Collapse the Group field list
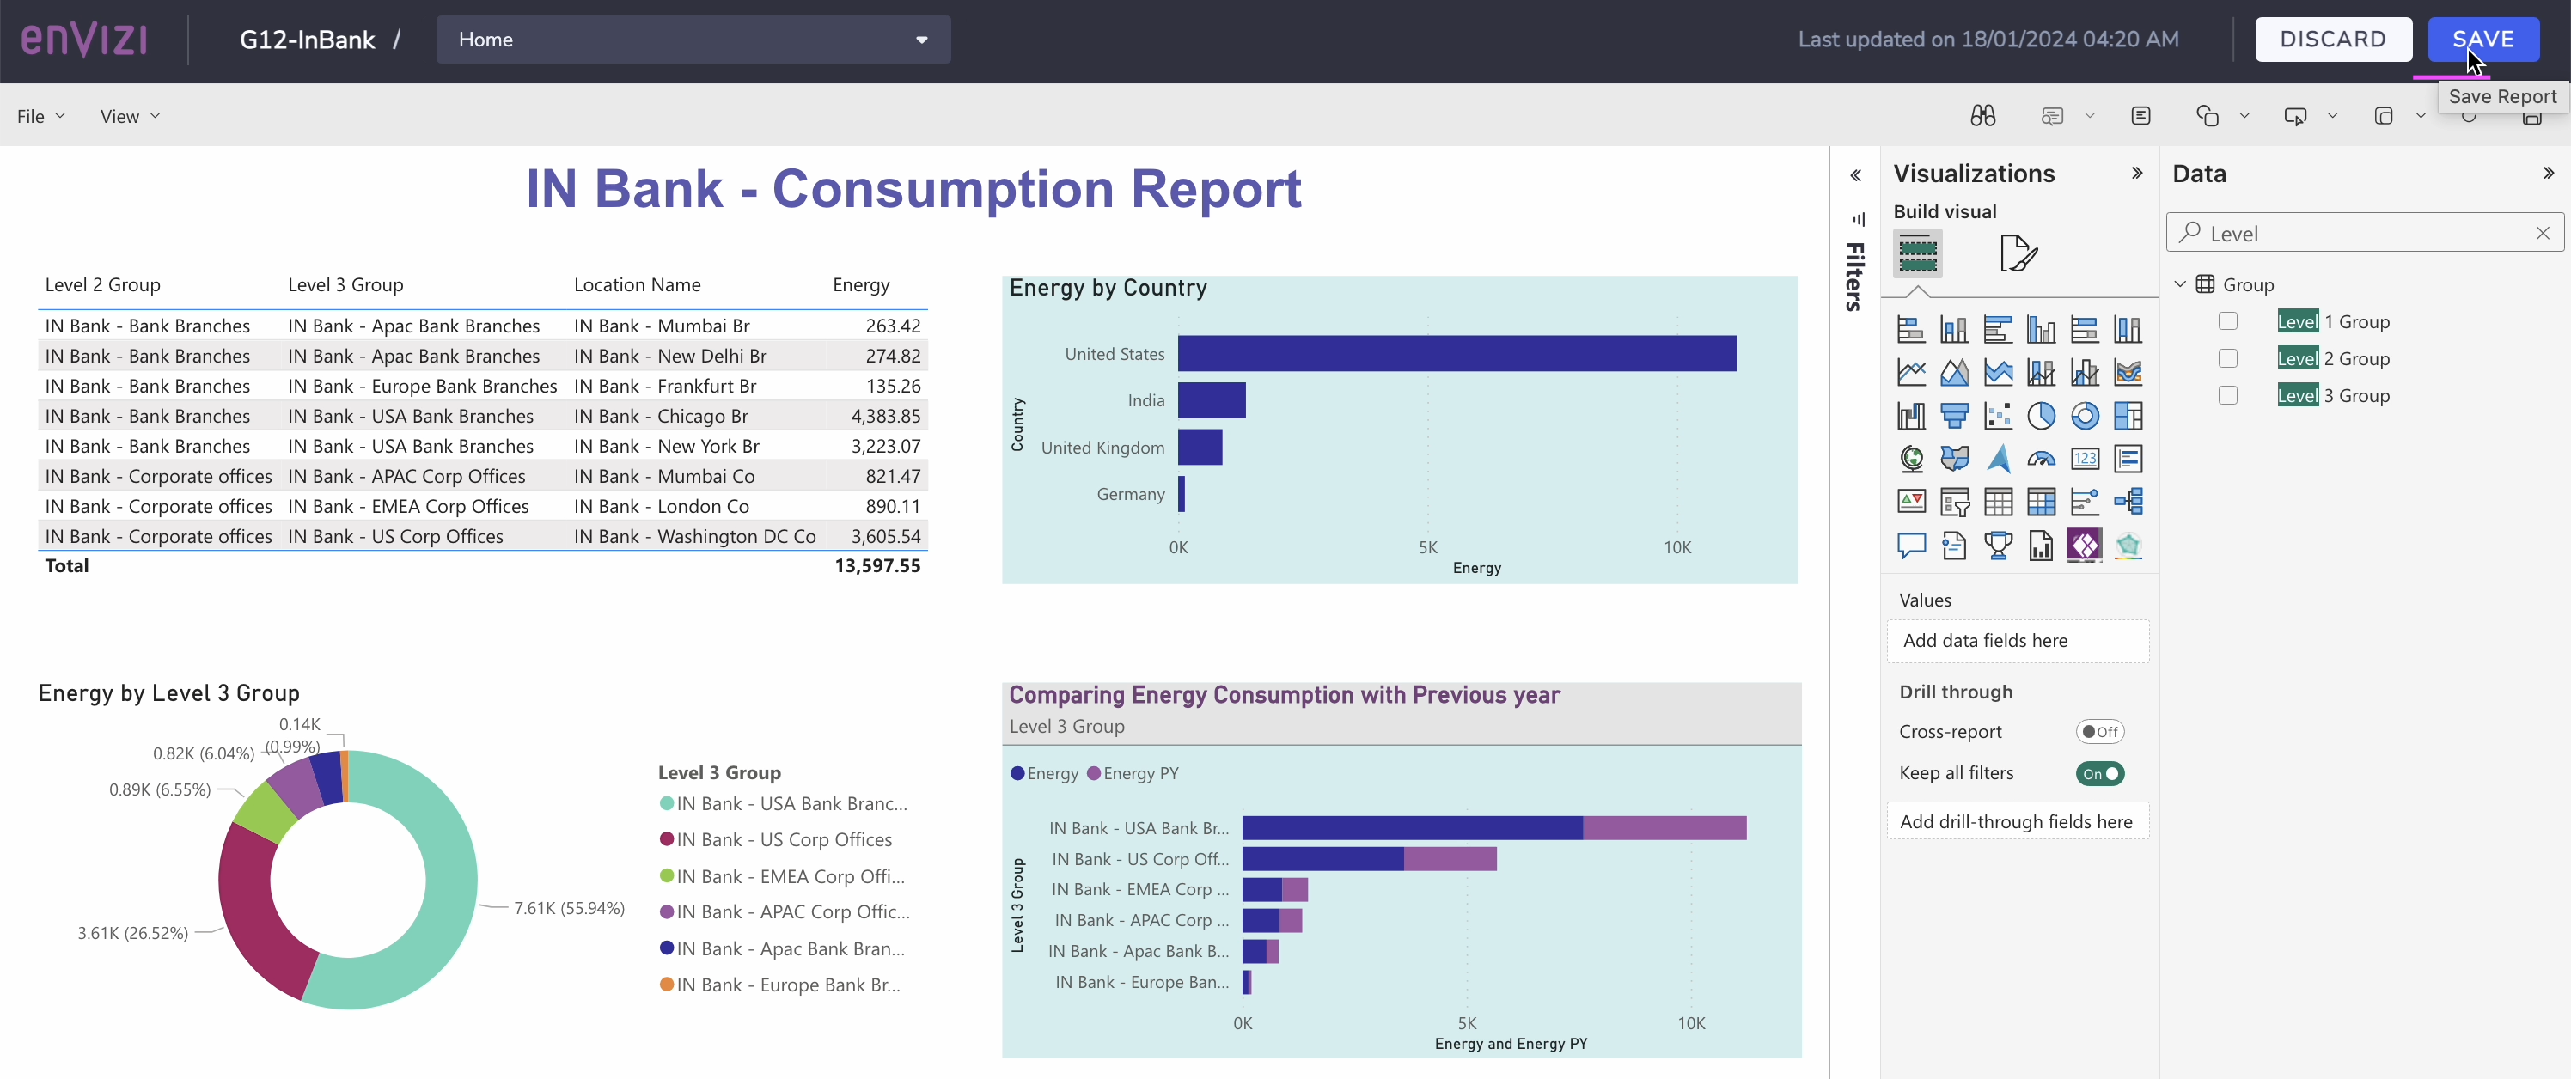The height and width of the screenshot is (1079, 2571). click(2181, 283)
